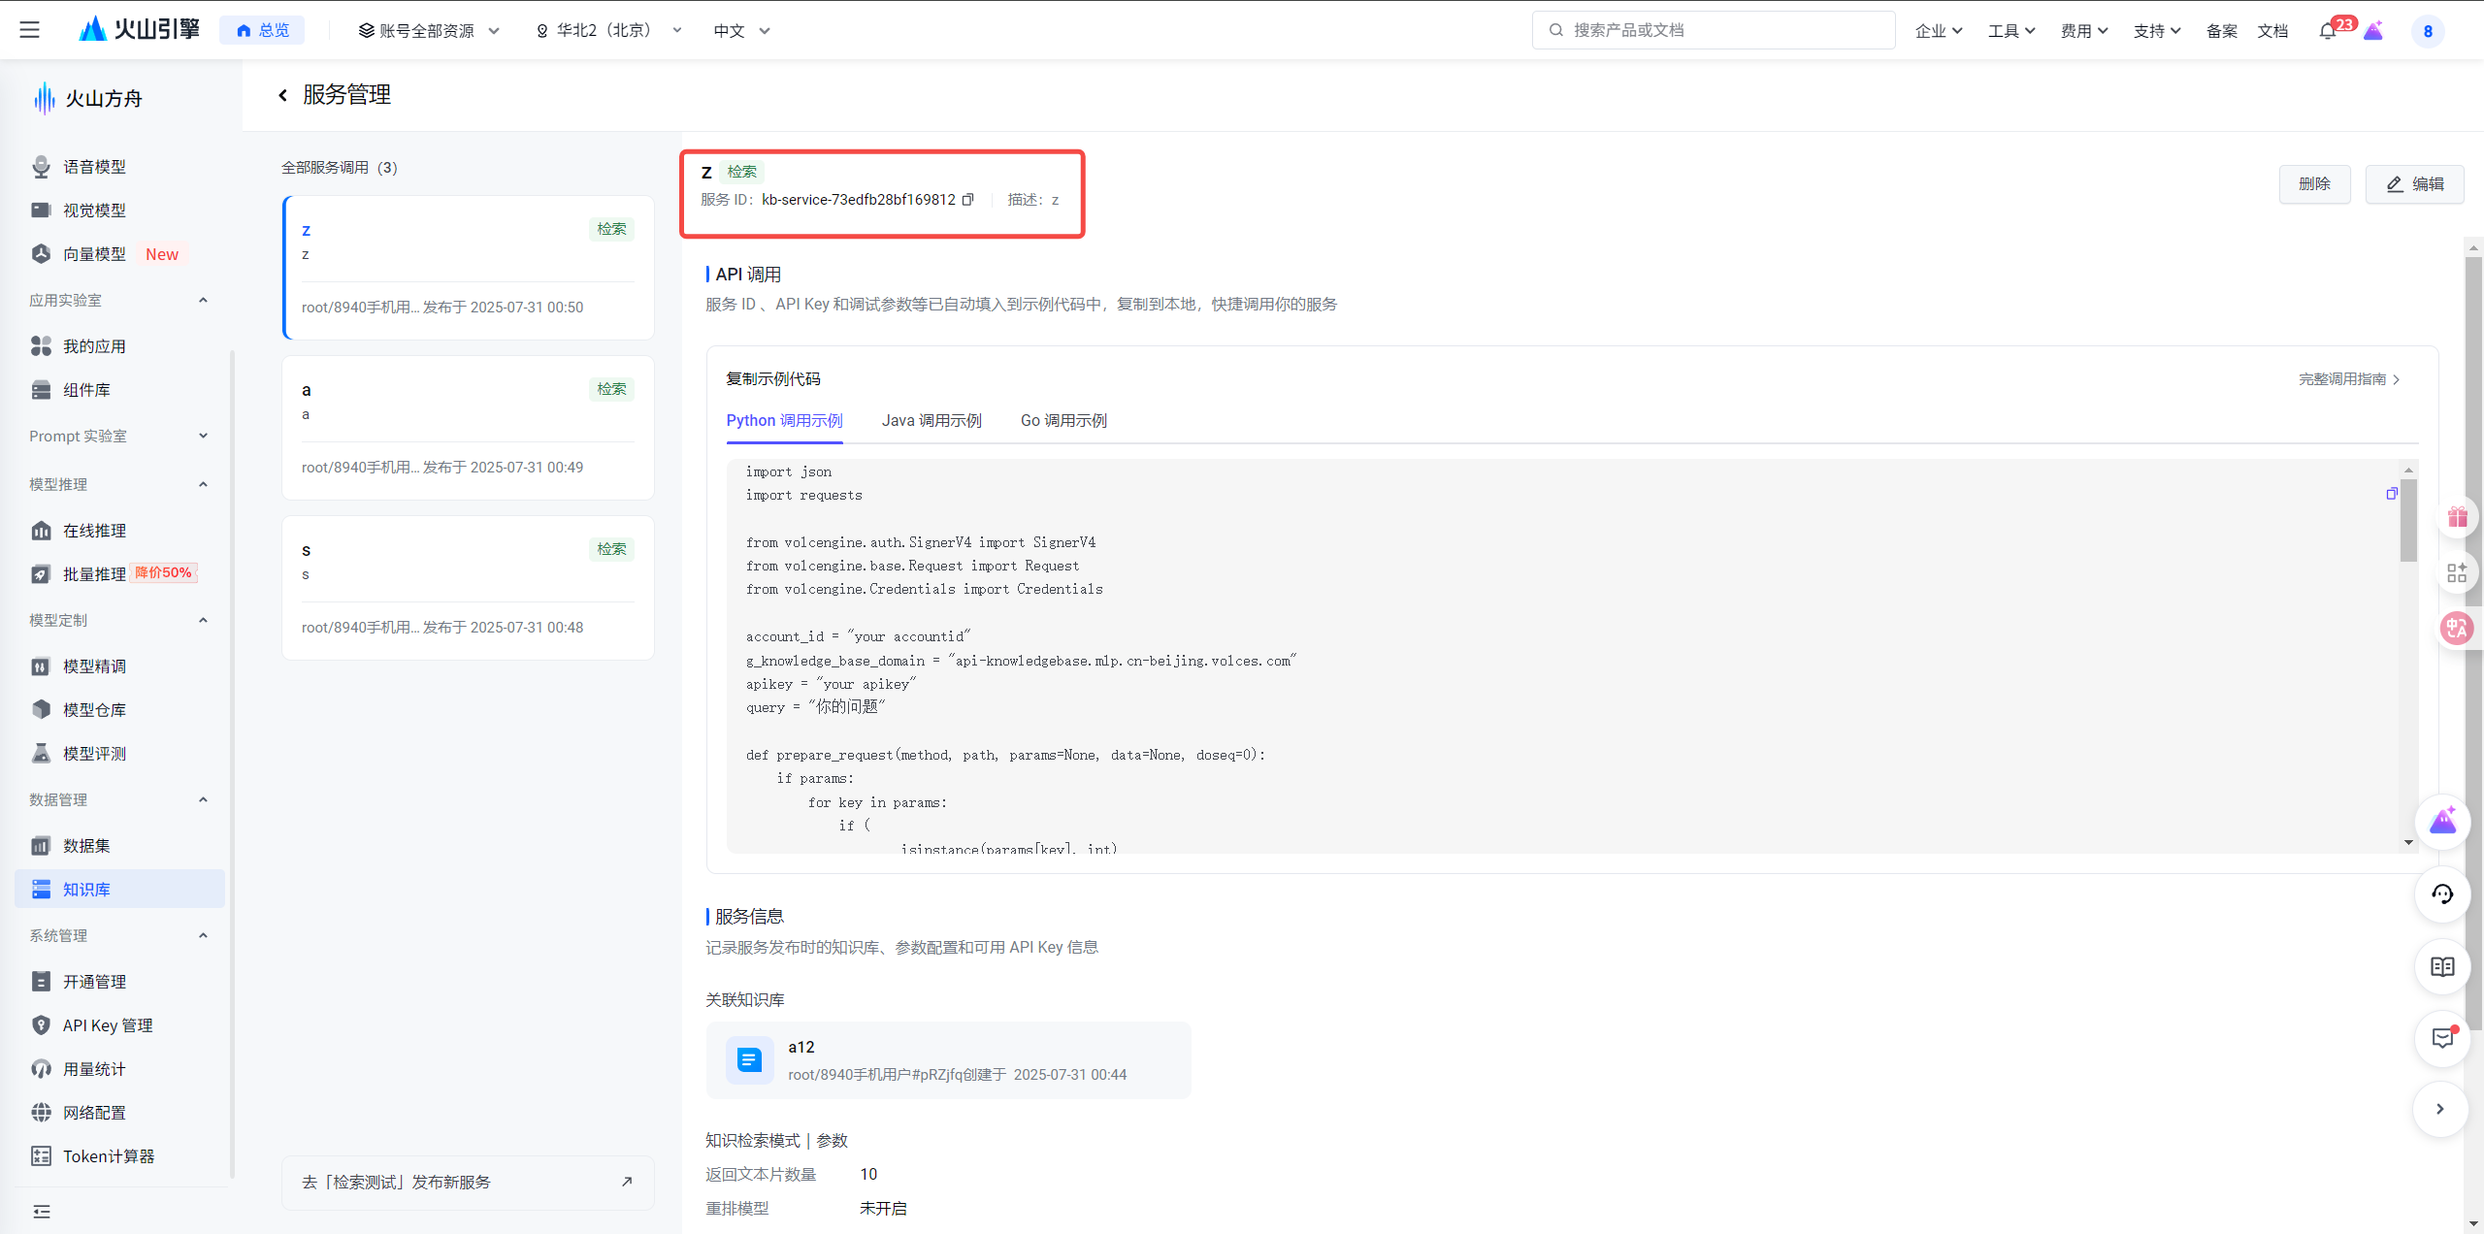Open 知识库 in the sidebar
Viewport: 2484px width, 1234px height.
click(119, 890)
